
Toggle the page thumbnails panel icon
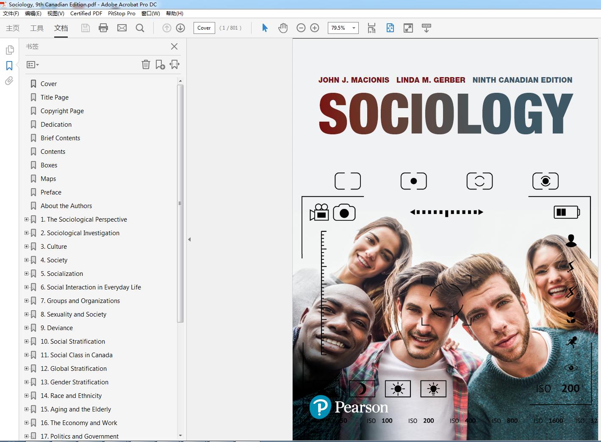(9, 50)
